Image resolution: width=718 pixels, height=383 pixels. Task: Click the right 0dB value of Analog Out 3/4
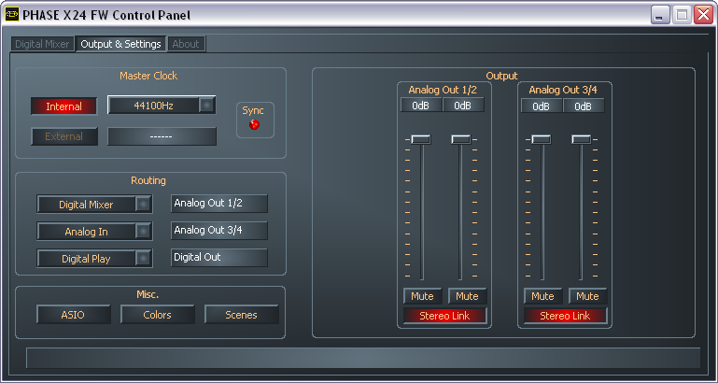click(x=584, y=106)
